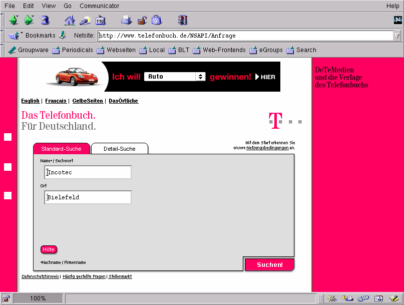Open Häufig gestellte Fragen link
404x305 pixels.
tap(84, 276)
